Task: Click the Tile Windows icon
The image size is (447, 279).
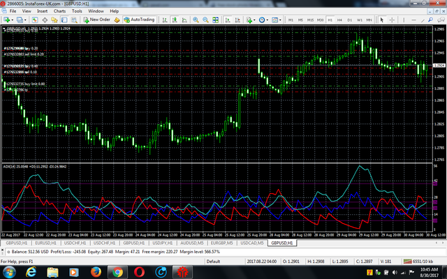Action: (x=216, y=20)
